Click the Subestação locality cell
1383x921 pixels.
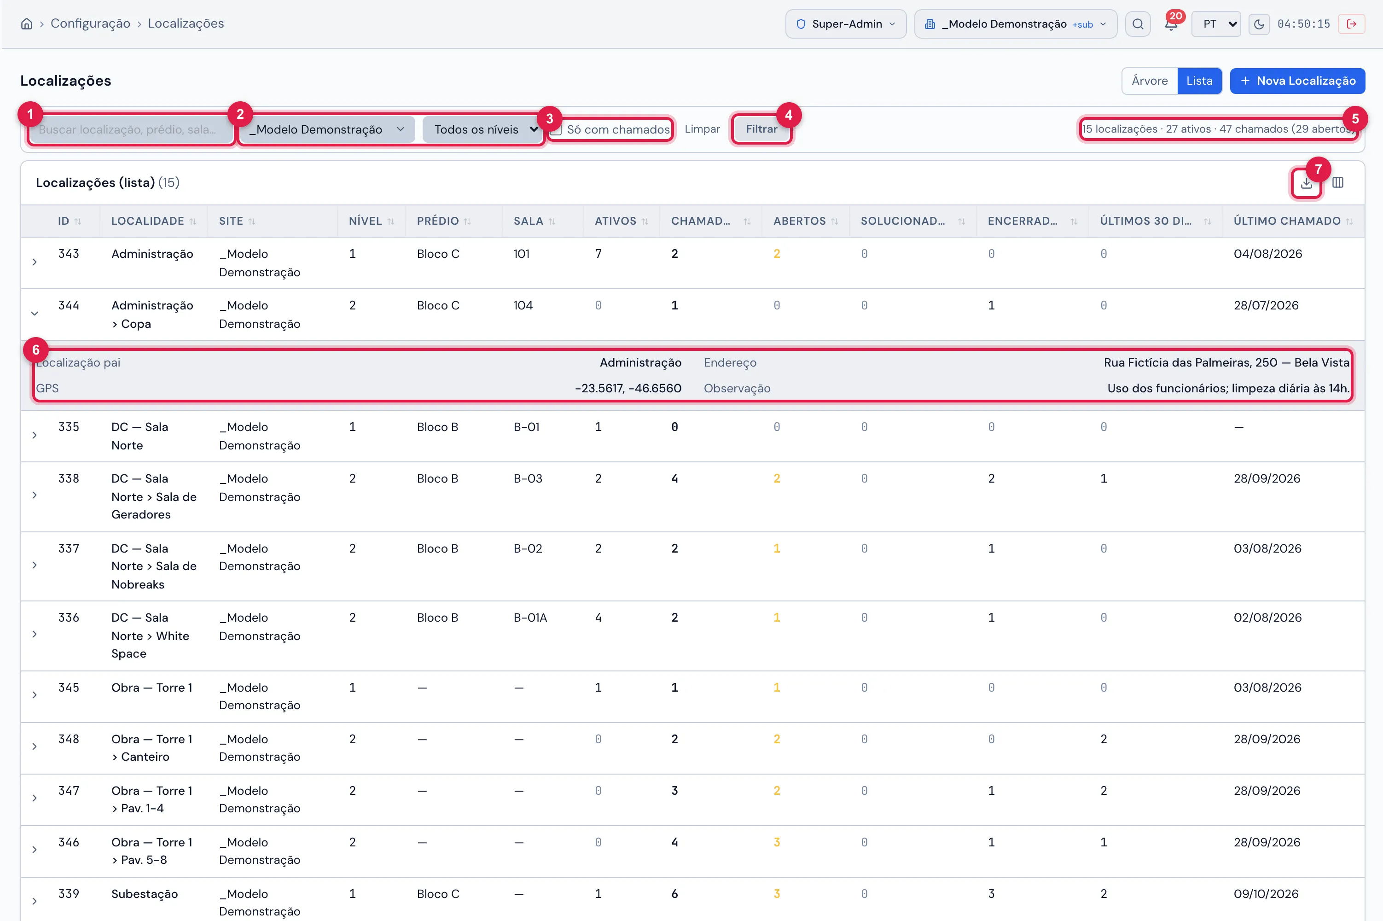click(x=145, y=894)
